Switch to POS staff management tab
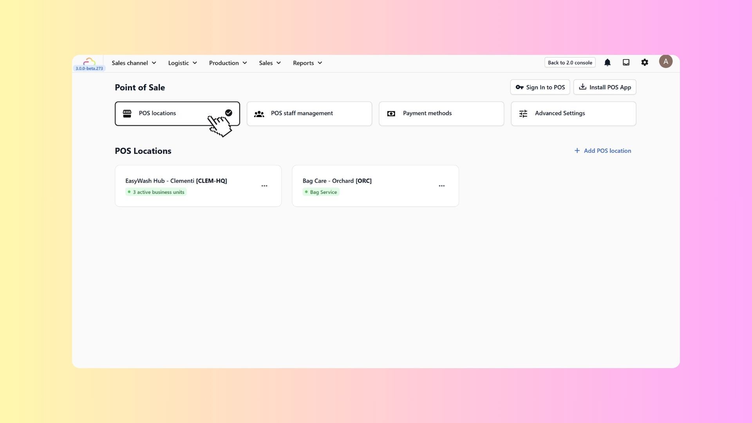Image resolution: width=752 pixels, height=423 pixels. (x=309, y=114)
